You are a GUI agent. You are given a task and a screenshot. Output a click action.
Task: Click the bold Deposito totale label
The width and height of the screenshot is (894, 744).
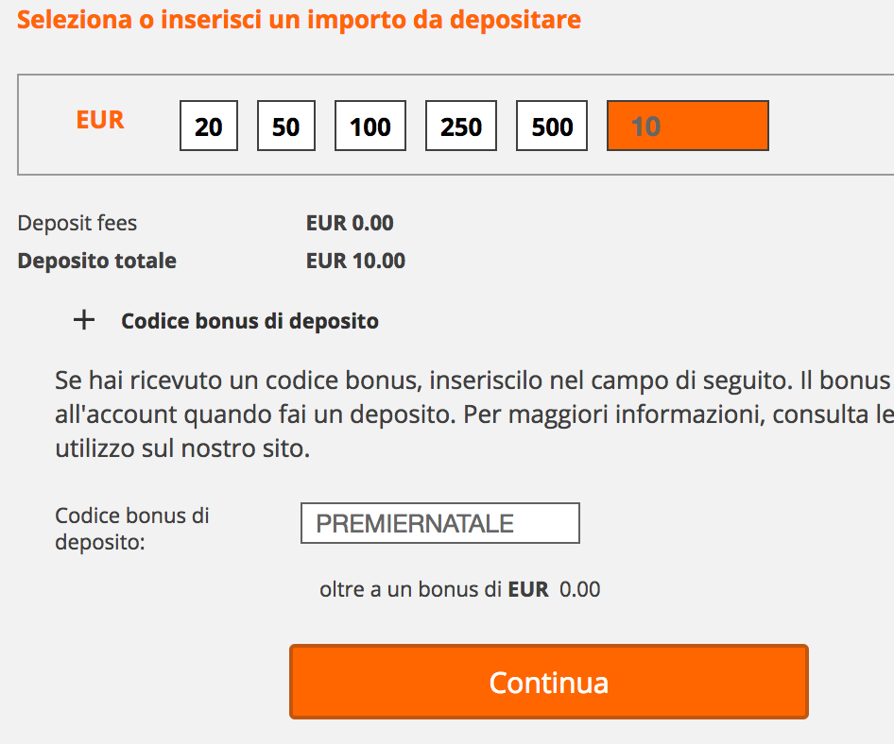pyautogui.click(x=97, y=261)
